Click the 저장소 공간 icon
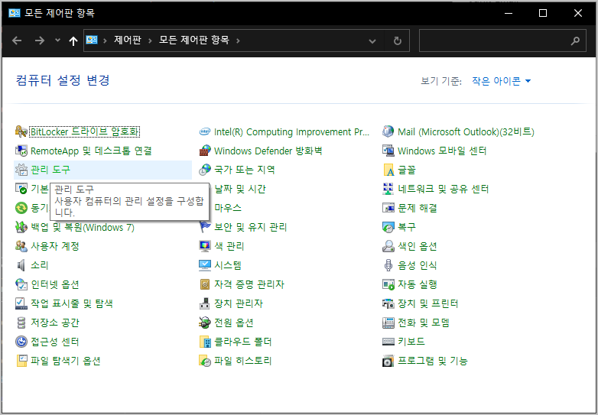This screenshot has width=598, height=415. click(x=21, y=323)
